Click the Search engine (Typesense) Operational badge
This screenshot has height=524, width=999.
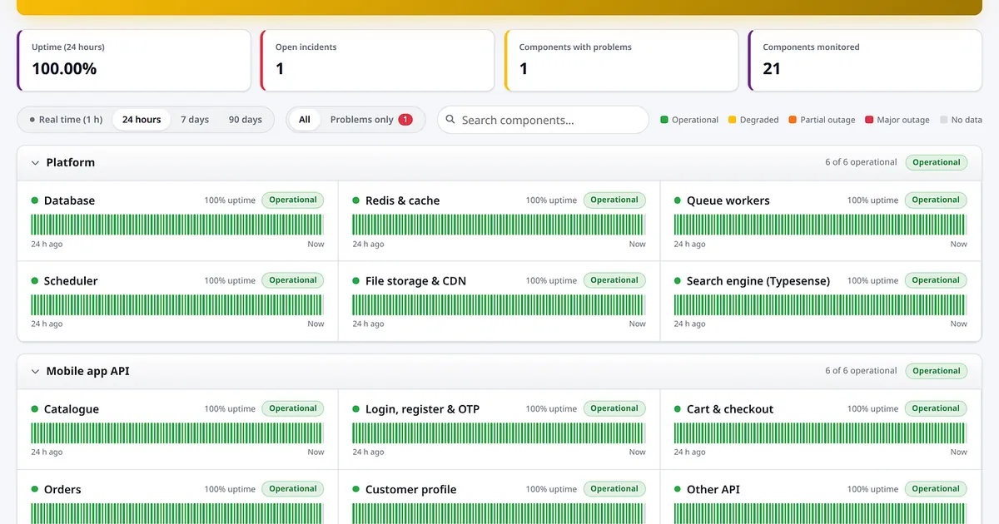click(x=936, y=280)
